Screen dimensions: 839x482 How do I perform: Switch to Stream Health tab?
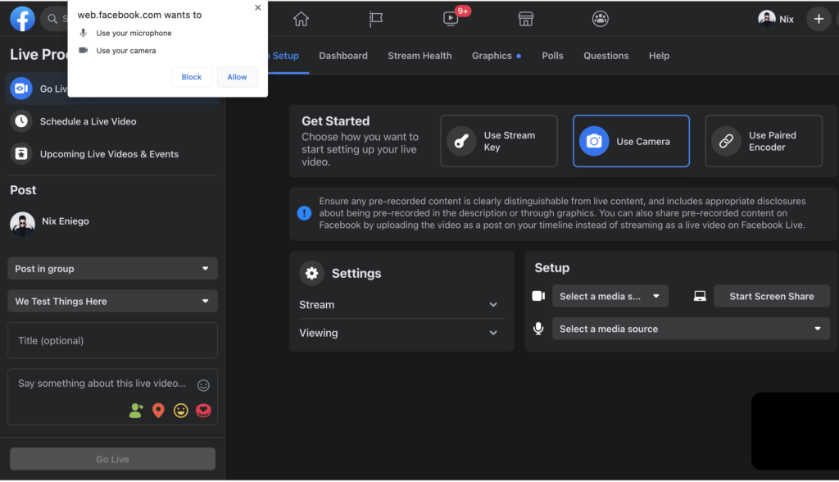click(419, 56)
